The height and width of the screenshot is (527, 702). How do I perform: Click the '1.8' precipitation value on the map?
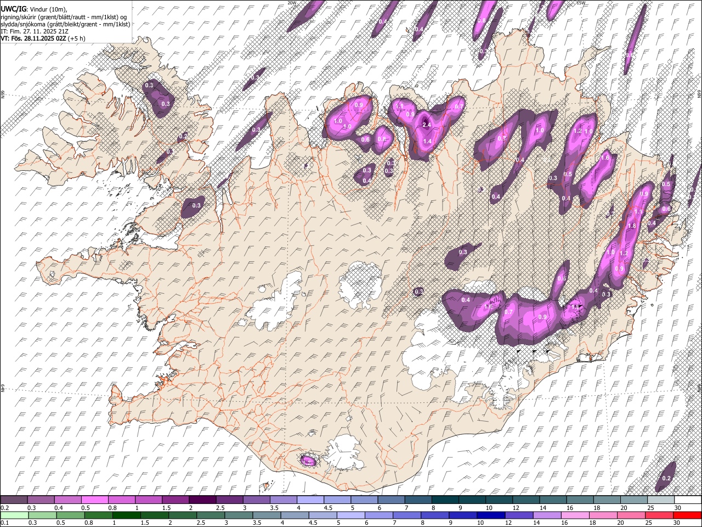pyautogui.click(x=632, y=226)
